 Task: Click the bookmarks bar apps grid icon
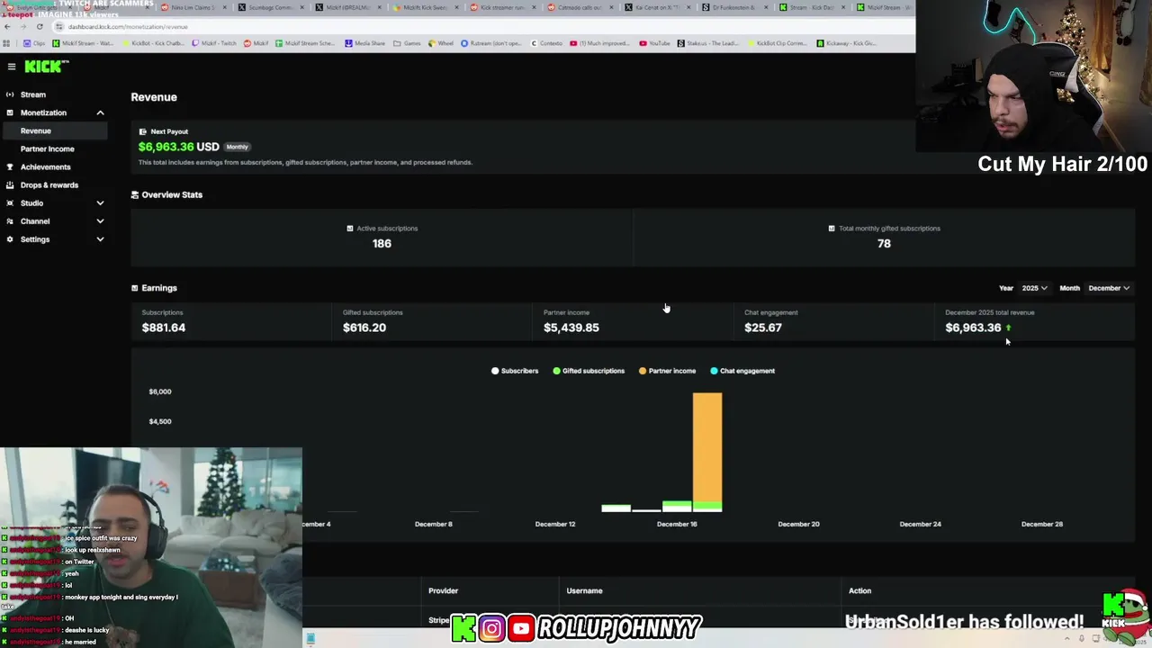point(7,43)
